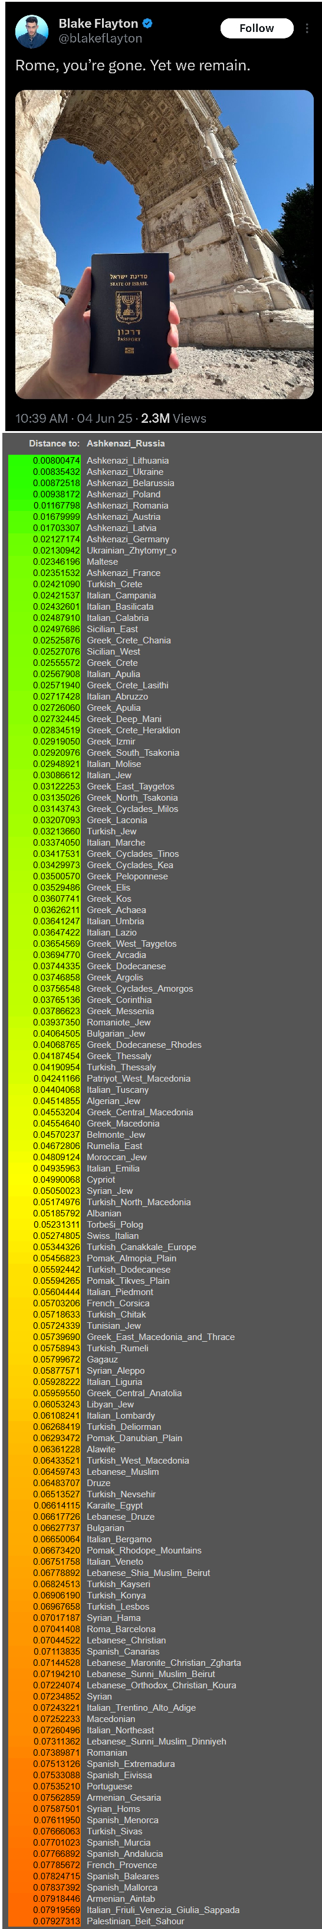
Task: Click the blue verified badge icon
Action: (x=147, y=23)
